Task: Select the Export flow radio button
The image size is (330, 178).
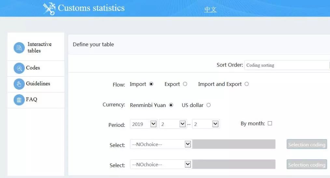Action: 185,84
